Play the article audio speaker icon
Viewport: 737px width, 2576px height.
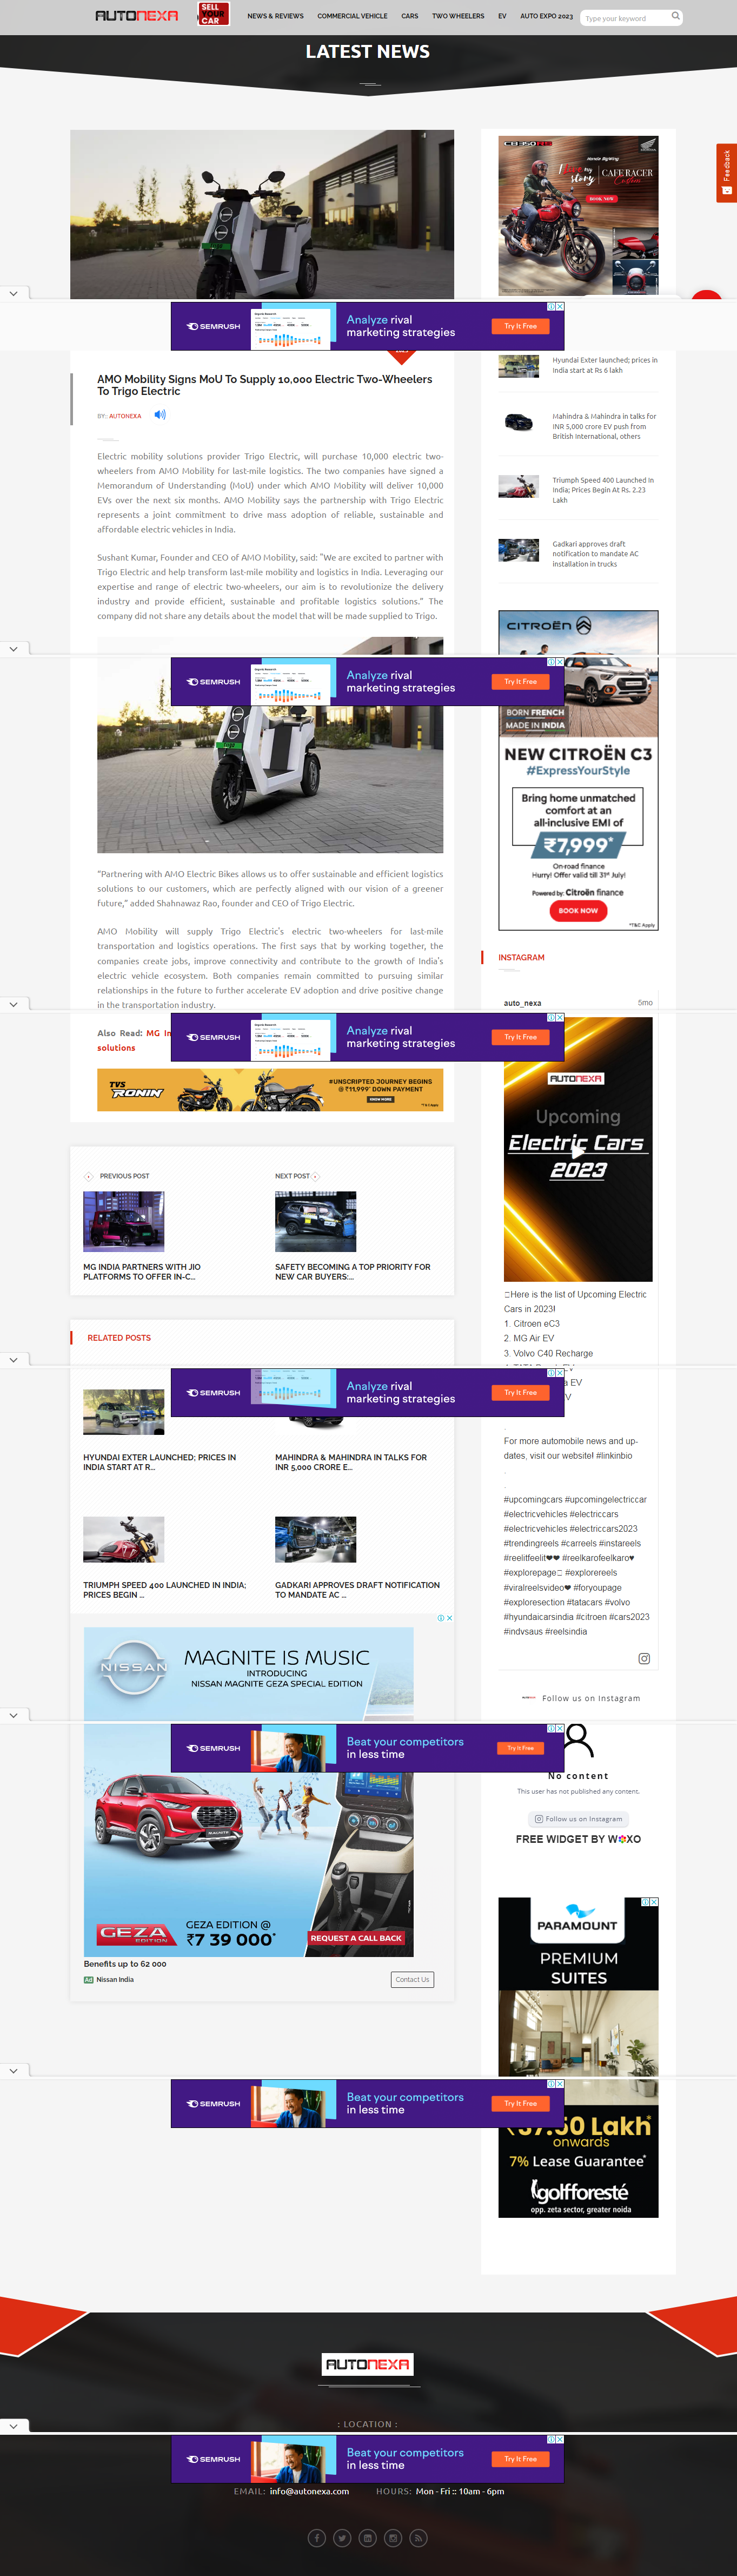[x=159, y=414]
